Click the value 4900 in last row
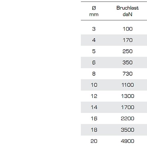147x147 pixels. point(128,141)
